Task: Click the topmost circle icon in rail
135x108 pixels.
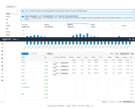Action: (2, 44)
